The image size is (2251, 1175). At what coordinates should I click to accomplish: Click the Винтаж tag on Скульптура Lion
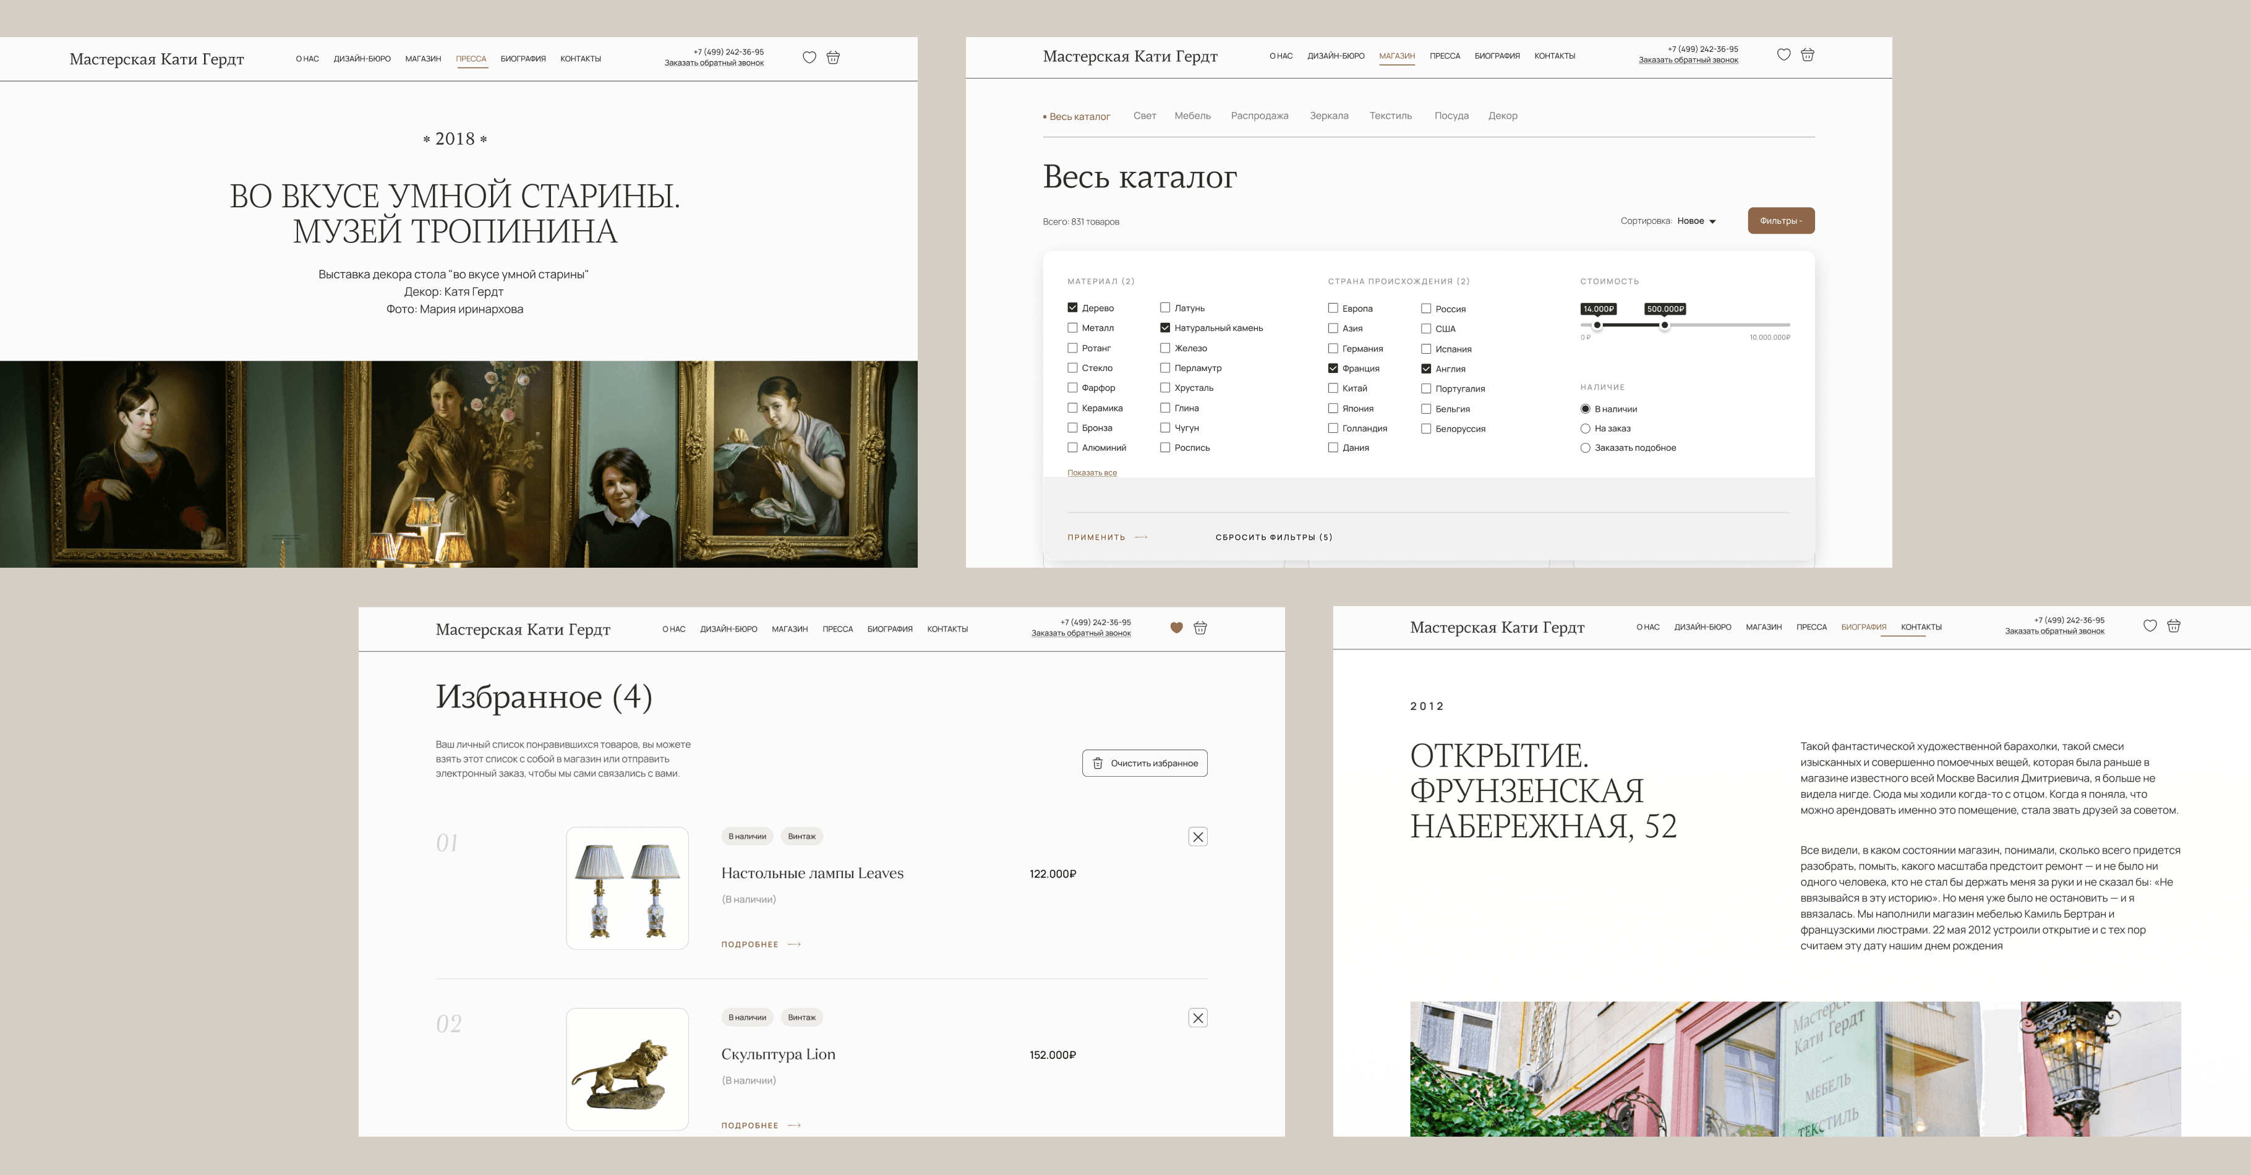[x=801, y=1017]
